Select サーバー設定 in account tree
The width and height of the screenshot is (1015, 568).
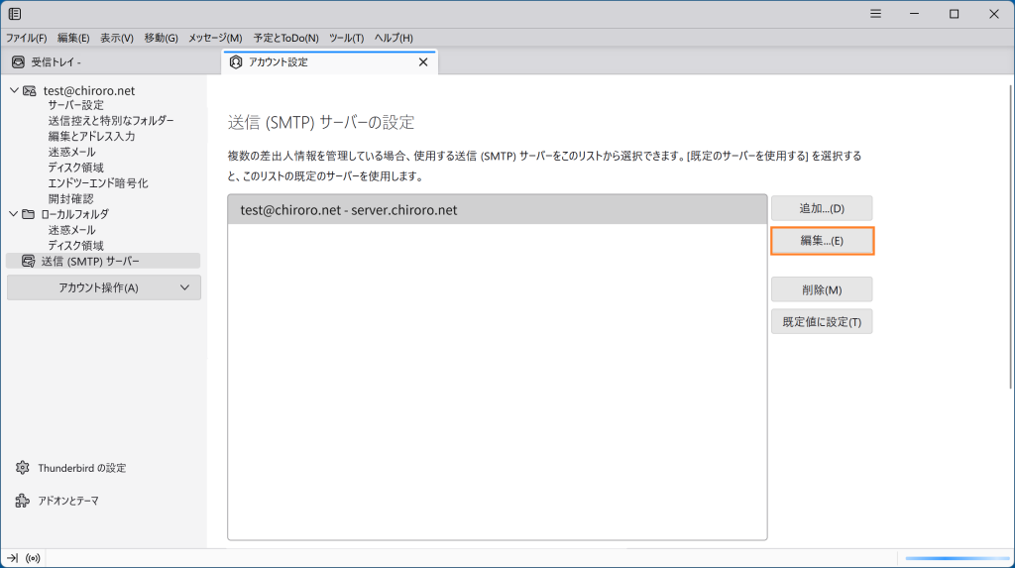[x=75, y=105]
